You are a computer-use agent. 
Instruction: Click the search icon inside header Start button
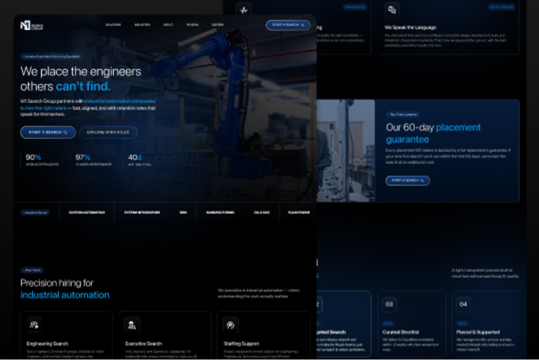coord(303,25)
